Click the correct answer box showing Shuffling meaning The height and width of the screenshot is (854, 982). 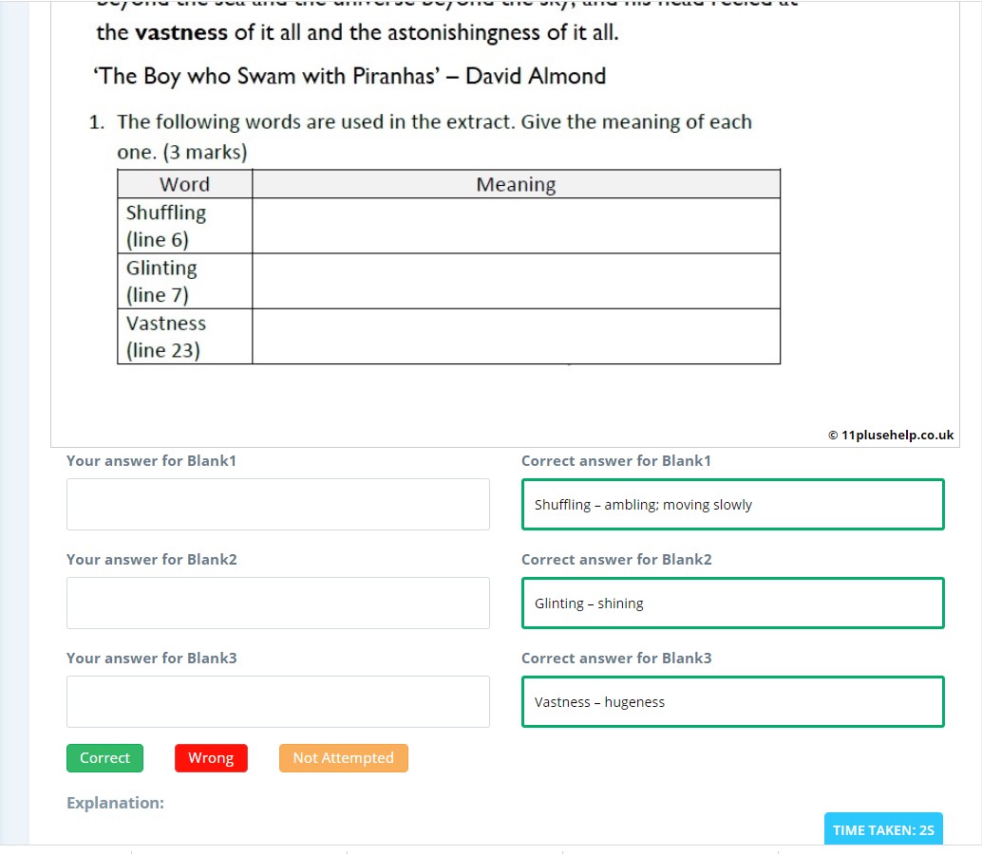(x=732, y=504)
